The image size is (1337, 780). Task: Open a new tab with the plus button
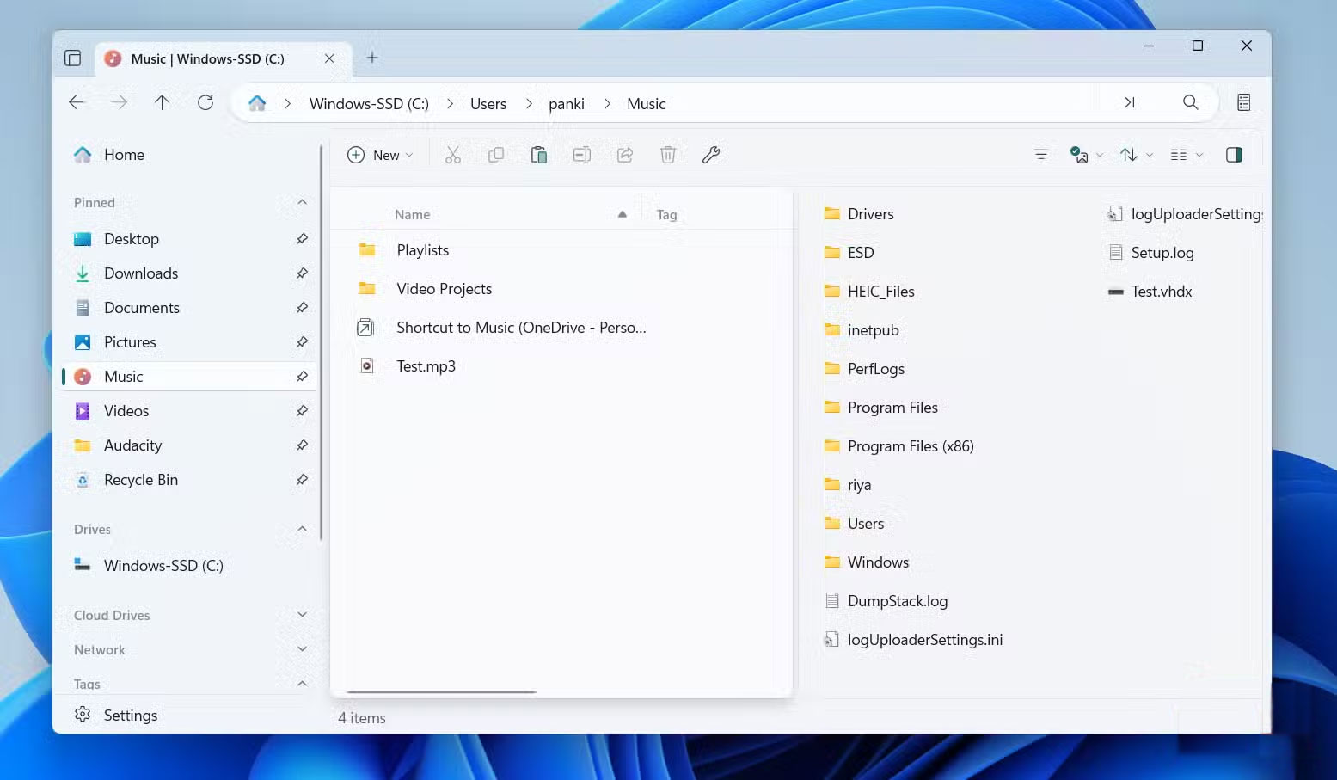point(372,58)
